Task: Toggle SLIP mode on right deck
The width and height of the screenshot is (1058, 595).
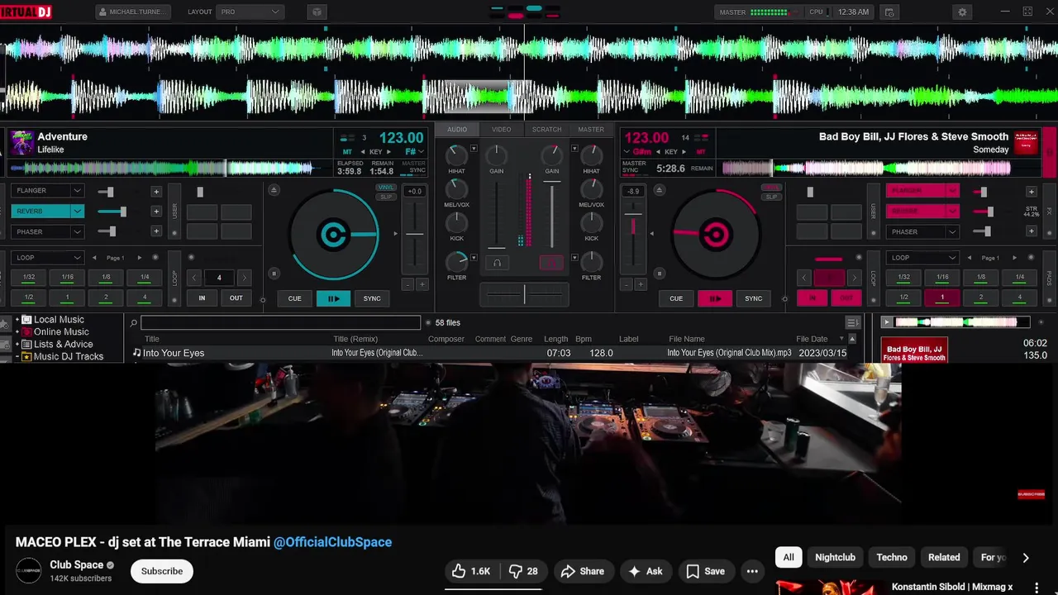Action: [772, 197]
